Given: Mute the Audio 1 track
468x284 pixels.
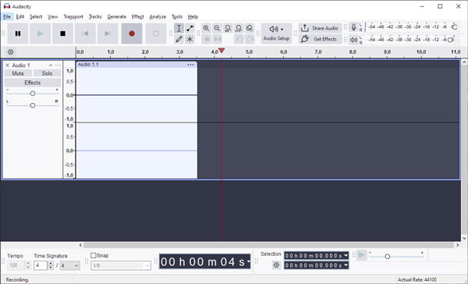Looking at the screenshot, I should pyautogui.click(x=18, y=73).
